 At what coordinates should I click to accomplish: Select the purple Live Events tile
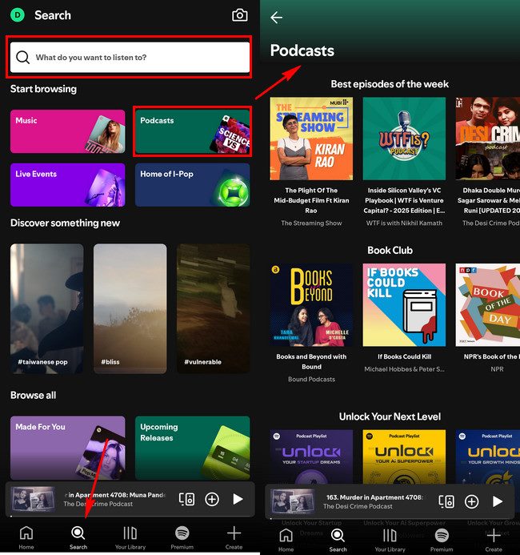pos(67,185)
